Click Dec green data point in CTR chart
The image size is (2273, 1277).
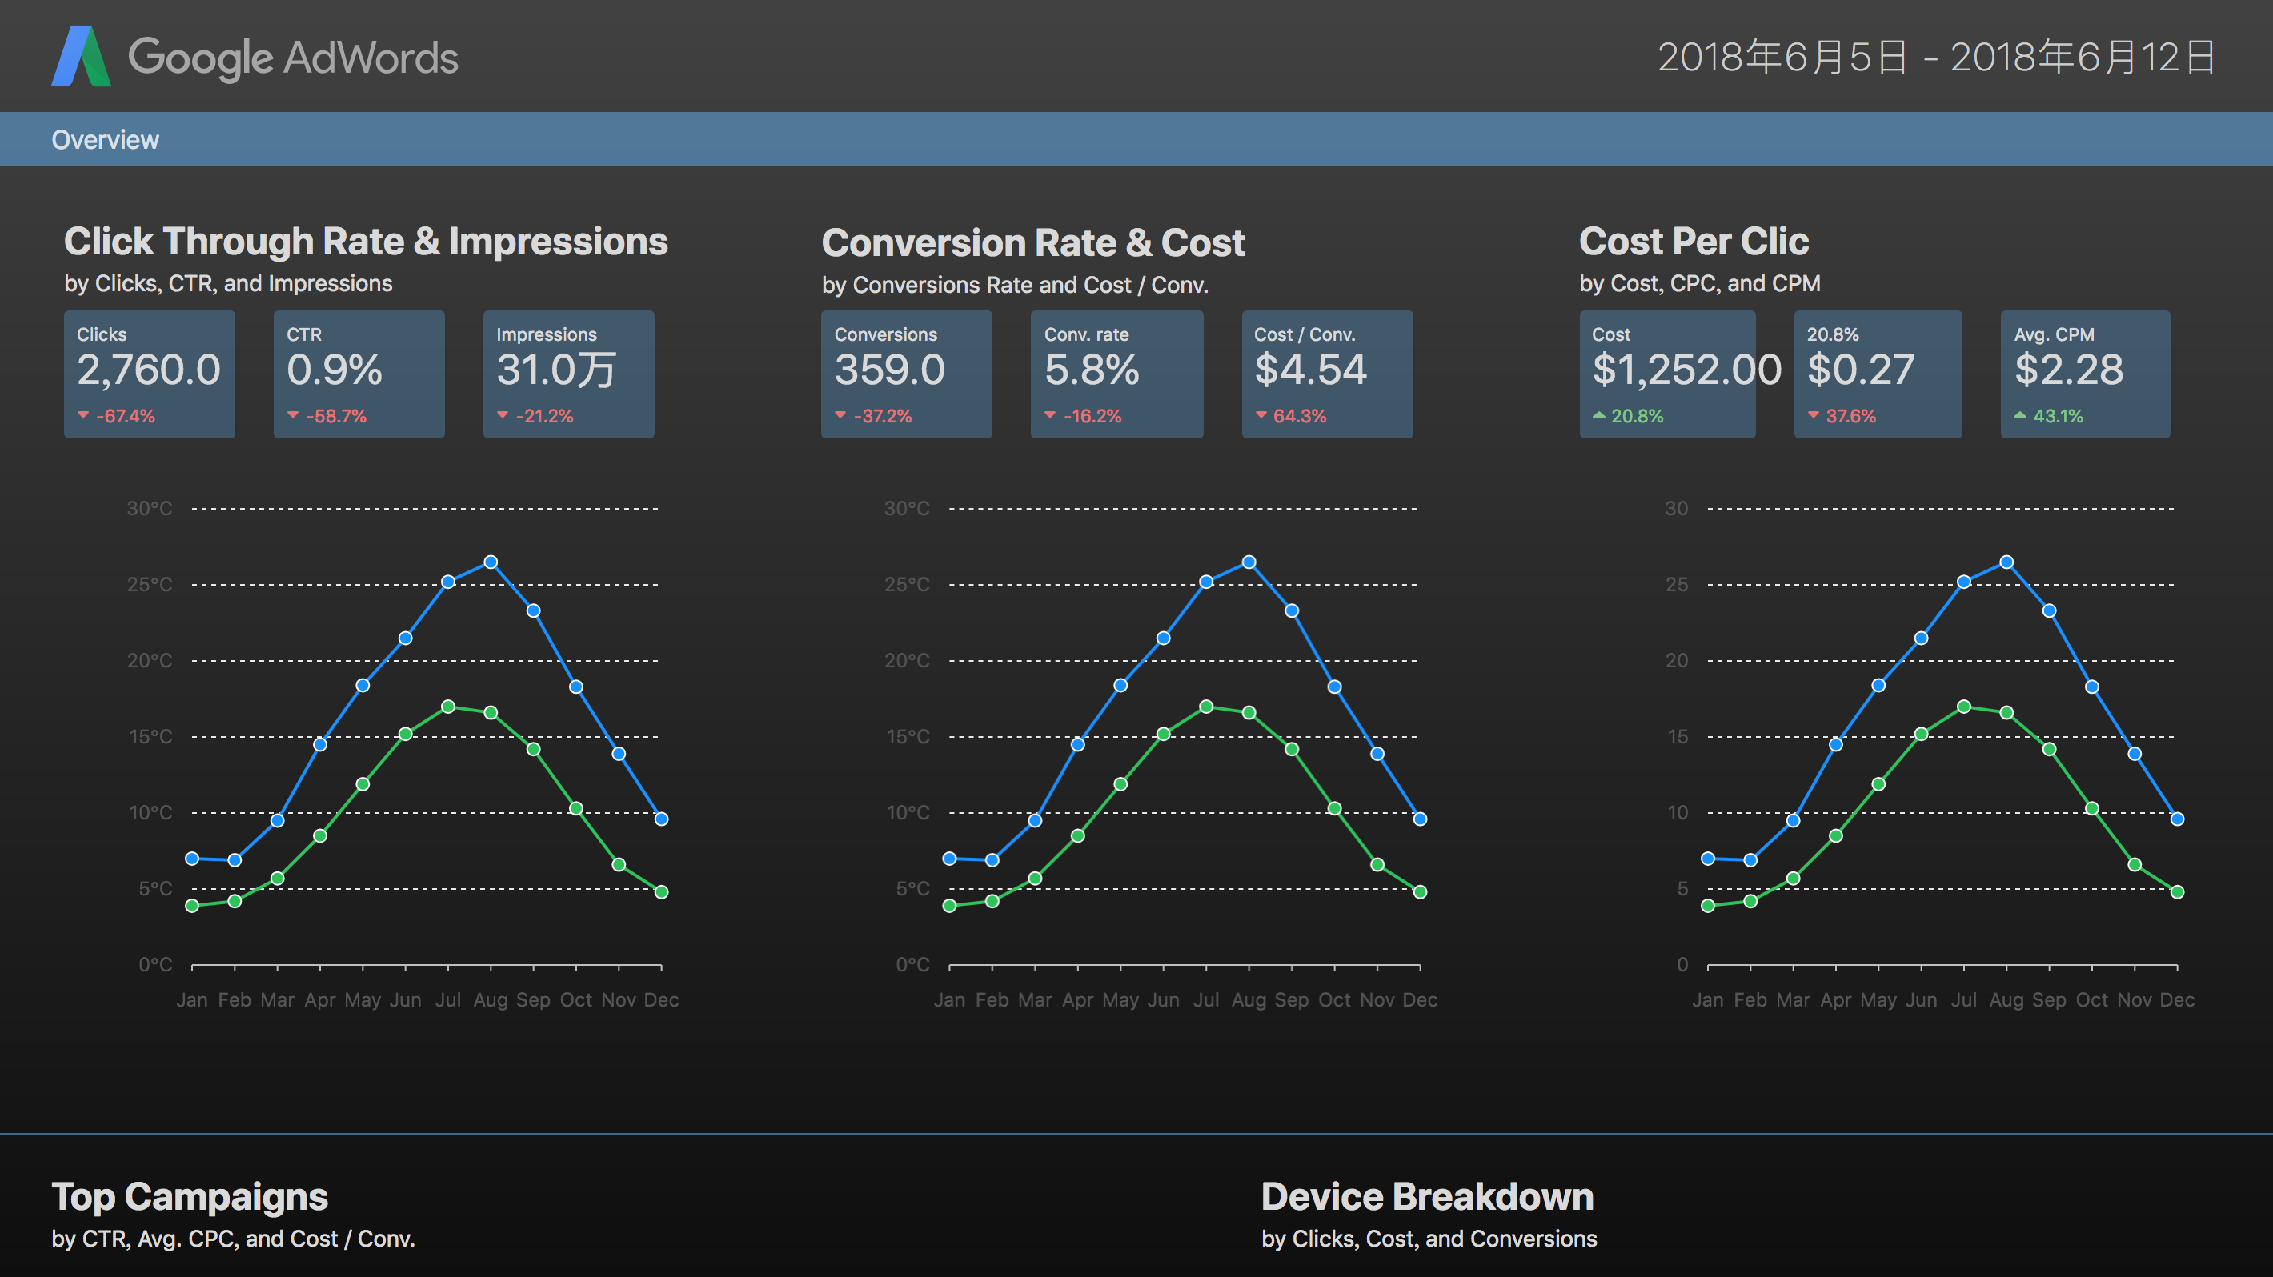[662, 892]
